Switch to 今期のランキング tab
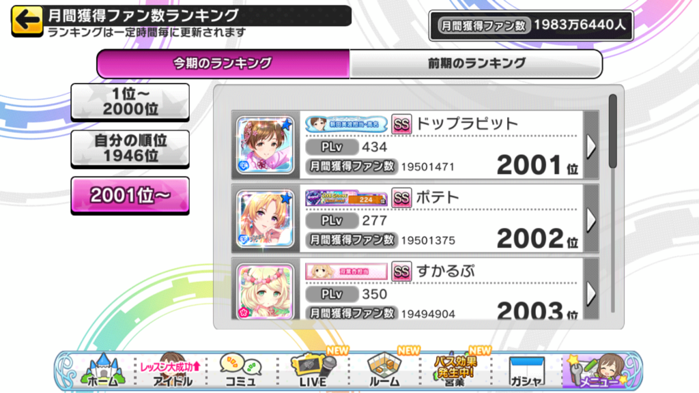This screenshot has width=699, height=393. pos(223,63)
